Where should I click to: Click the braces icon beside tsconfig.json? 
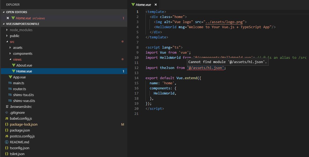pos(7,148)
